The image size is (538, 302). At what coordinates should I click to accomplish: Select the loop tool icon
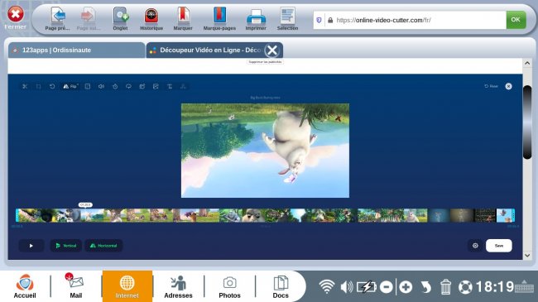(x=128, y=87)
